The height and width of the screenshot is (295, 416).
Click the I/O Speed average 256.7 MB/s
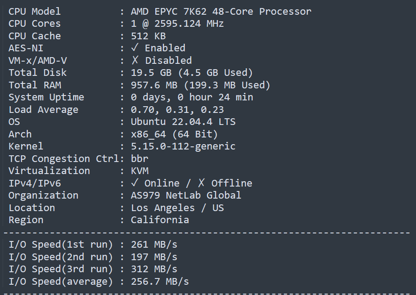coord(160,281)
